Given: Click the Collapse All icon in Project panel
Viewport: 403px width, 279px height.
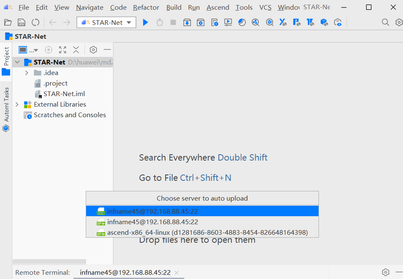Looking at the screenshot, I should [x=76, y=50].
